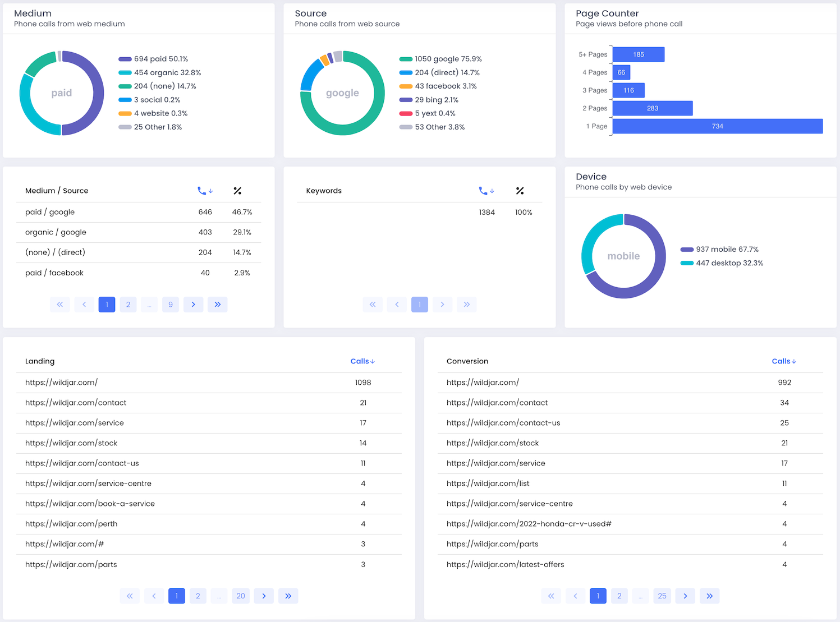The width and height of the screenshot is (840, 622).
Task: Click the mobile donut chart center label
Action: pyautogui.click(x=623, y=256)
